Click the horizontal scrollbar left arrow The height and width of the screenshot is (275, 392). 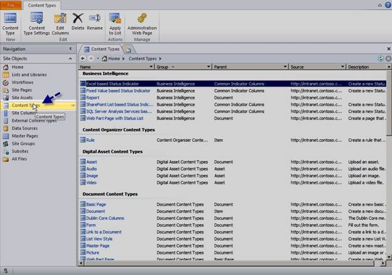81,263
